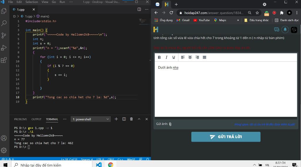Split the terminal panel
This screenshot has height=167, width=301.
tap(124, 119)
